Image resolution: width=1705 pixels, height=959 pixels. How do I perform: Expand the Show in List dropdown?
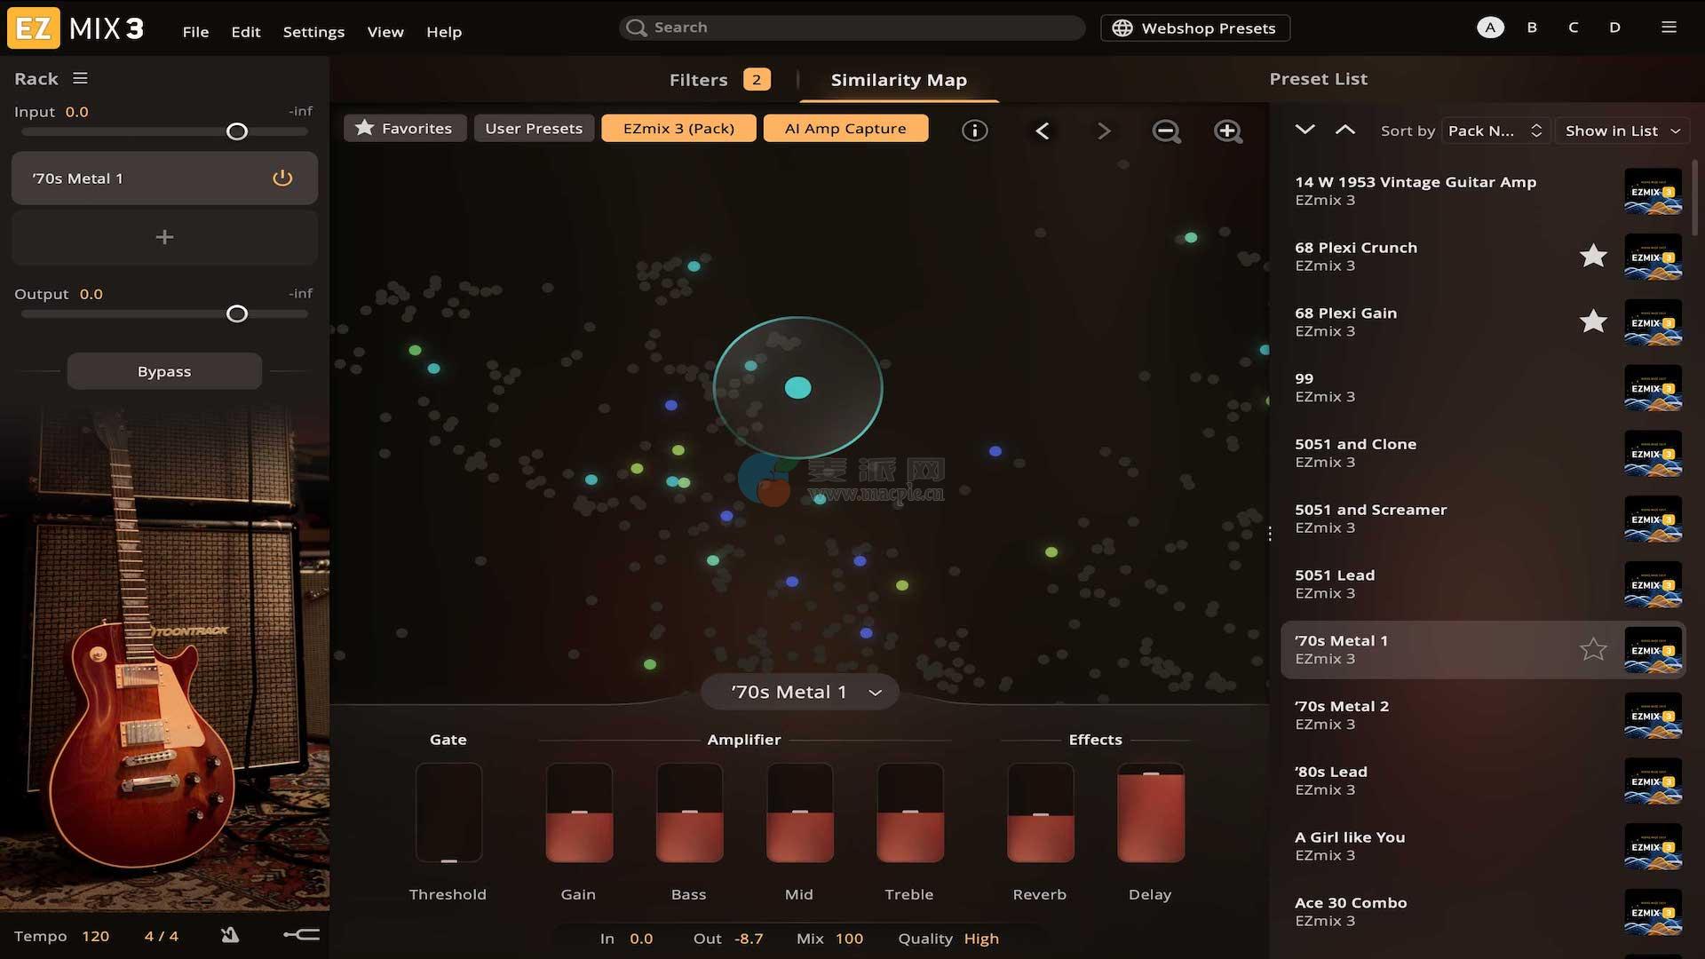tap(1622, 131)
